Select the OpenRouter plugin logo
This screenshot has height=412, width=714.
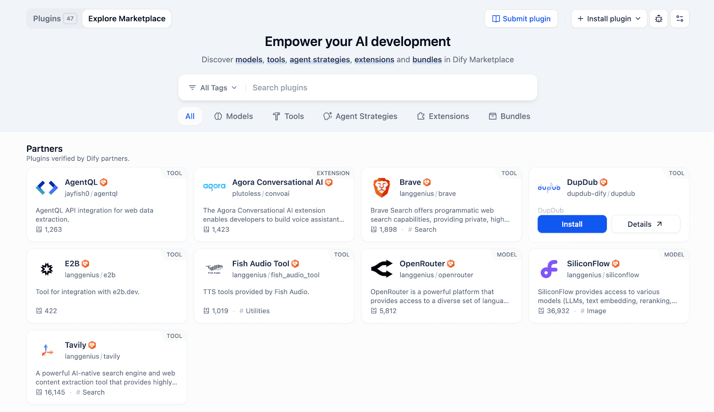[x=382, y=269]
